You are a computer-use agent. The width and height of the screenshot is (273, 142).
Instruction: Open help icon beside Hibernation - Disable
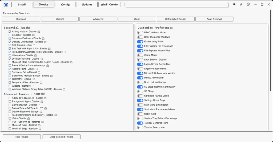click(35, 55)
